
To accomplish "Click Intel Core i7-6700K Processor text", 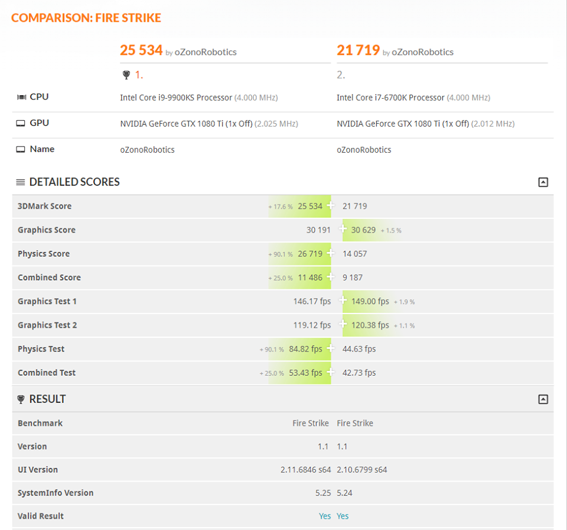I will 390,98.
